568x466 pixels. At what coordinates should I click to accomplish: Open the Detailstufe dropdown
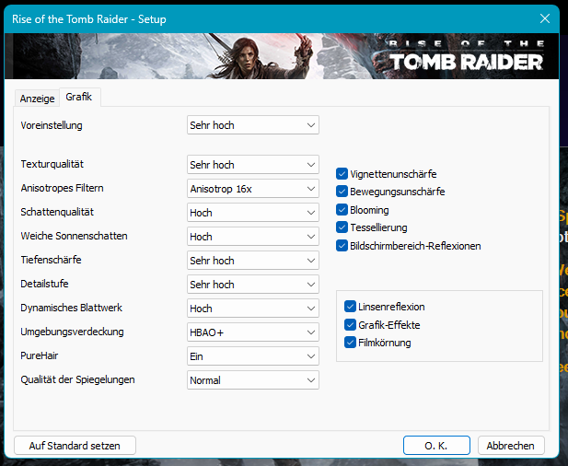[x=253, y=284]
